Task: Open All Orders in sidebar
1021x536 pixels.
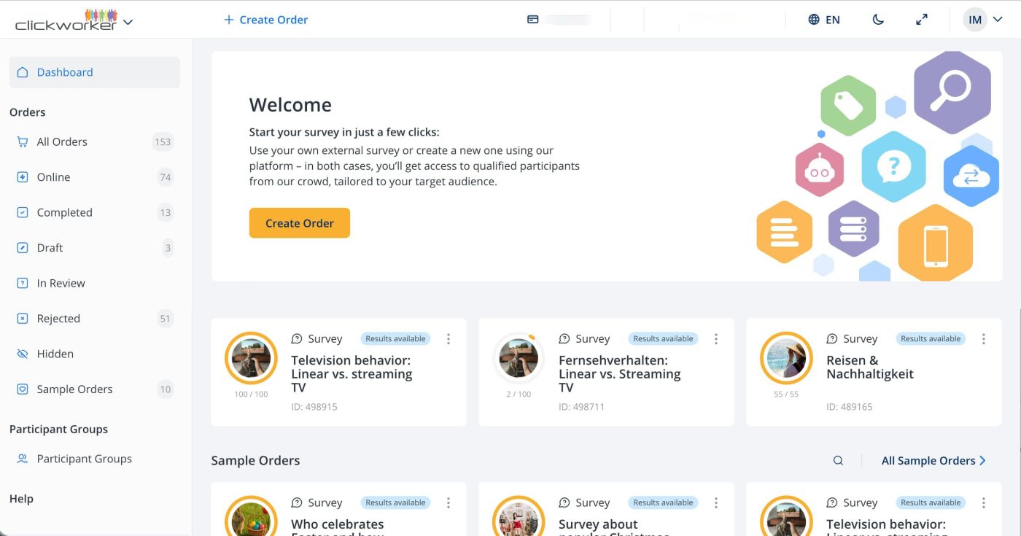Action: (95, 142)
